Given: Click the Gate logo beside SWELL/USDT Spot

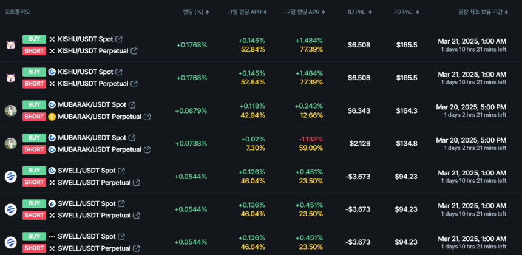Looking at the screenshot, I should coord(52,171).
